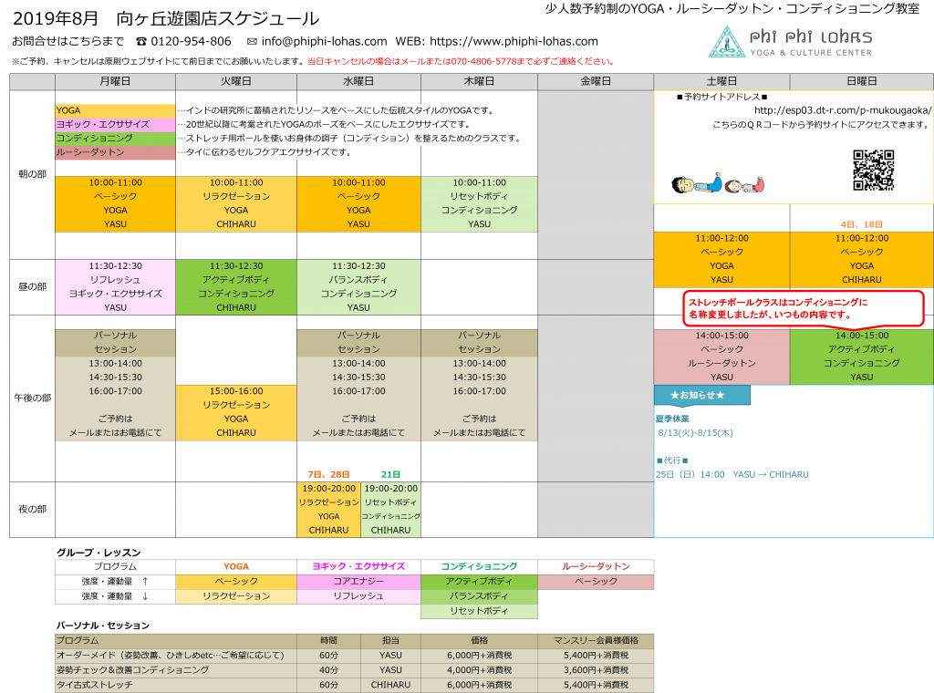Click Sunday 14:00-15:00 アクティブボディ cell

click(861, 357)
